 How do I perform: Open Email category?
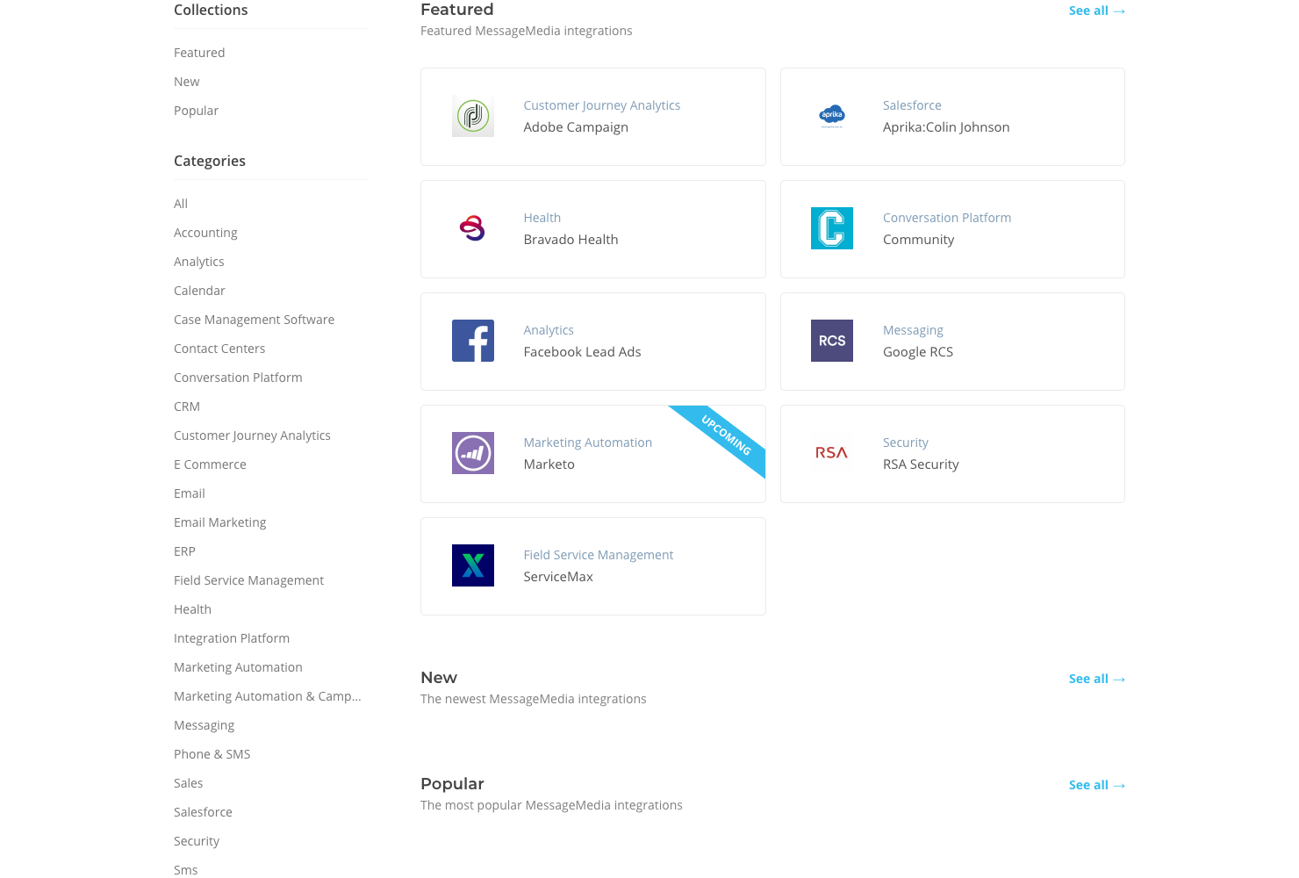[x=190, y=493]
